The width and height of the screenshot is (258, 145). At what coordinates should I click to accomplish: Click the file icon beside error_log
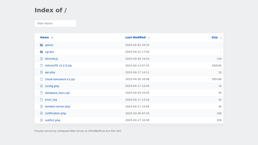[x=42, y=100]
